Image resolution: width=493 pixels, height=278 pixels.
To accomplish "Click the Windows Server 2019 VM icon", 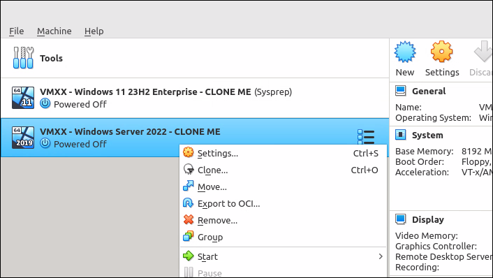I will 23,138.
